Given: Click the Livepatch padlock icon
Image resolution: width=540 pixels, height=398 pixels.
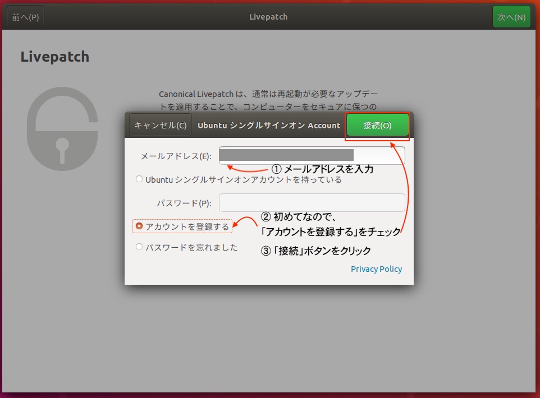Looking at the screenshot, I should coord(62,129).
